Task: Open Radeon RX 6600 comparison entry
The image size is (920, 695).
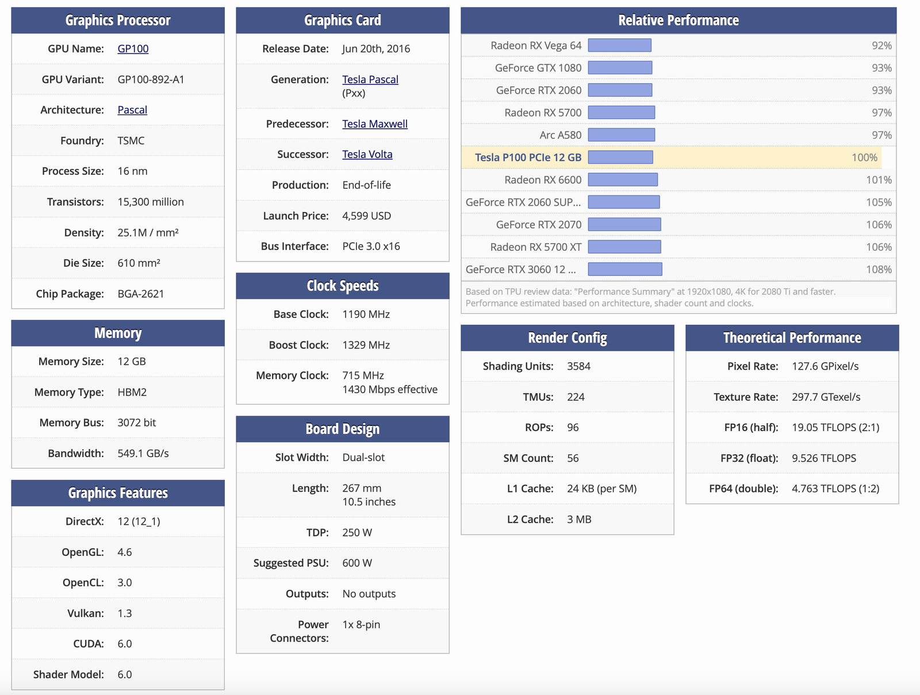Action: pos(543,180)
